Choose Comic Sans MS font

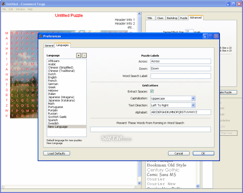162,175
